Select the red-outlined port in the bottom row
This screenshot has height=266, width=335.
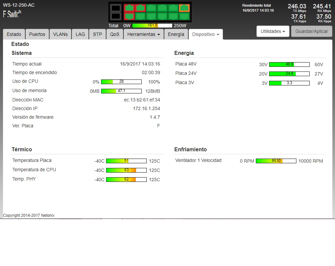129,16
